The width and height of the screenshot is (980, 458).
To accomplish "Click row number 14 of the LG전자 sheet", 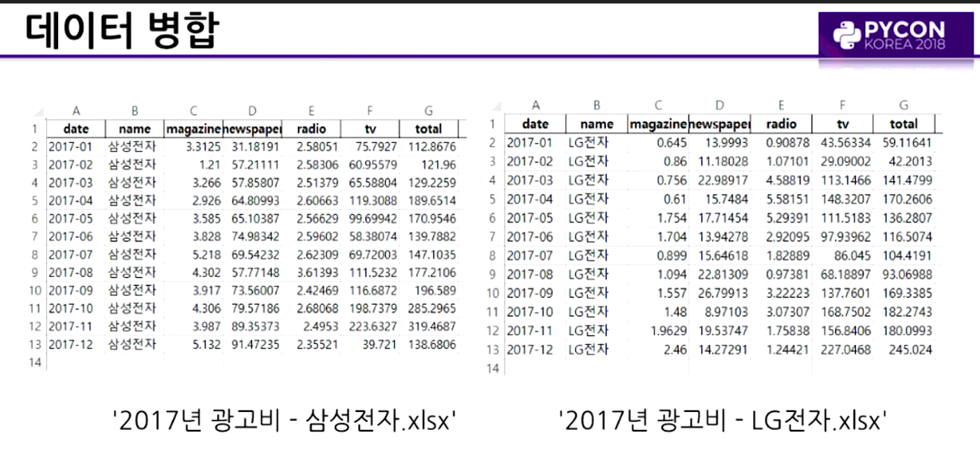I will tap(493, 368).
